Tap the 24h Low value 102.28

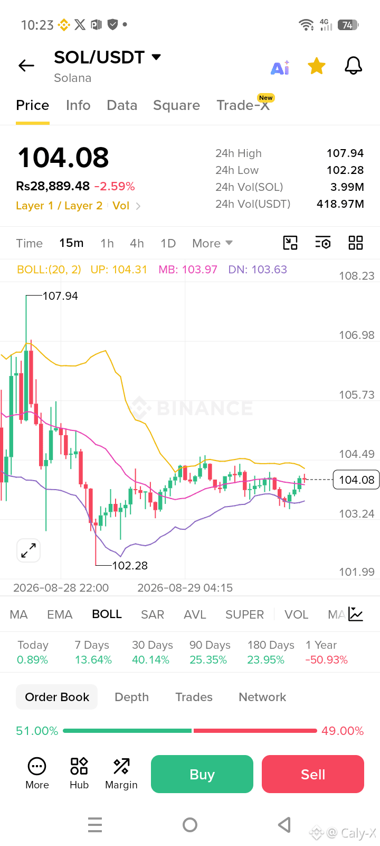click(x=345, y=170)
